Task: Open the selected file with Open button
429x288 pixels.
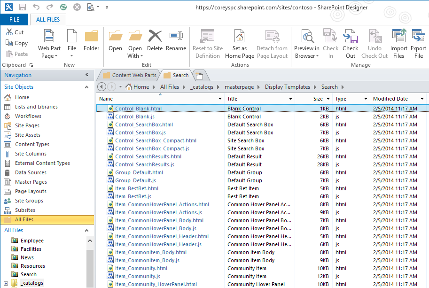Action: 115,40
